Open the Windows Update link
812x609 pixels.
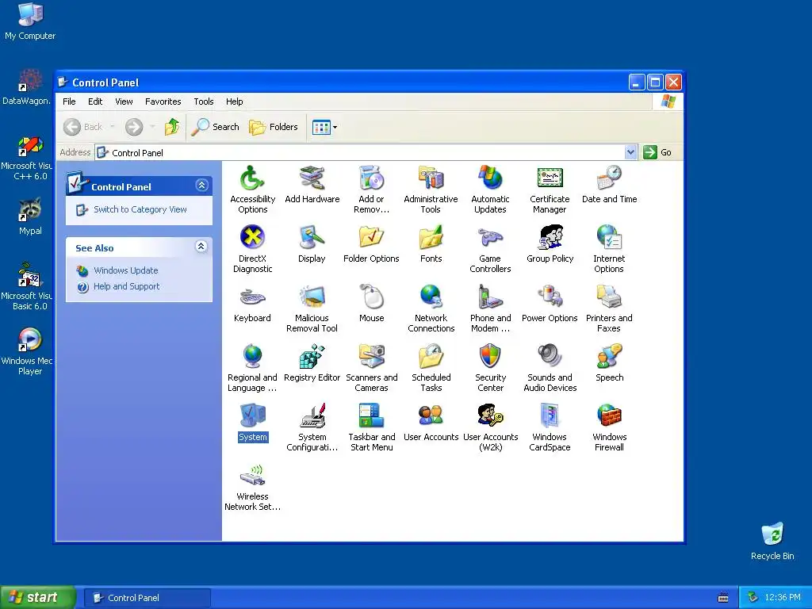[x=126, y=270]
